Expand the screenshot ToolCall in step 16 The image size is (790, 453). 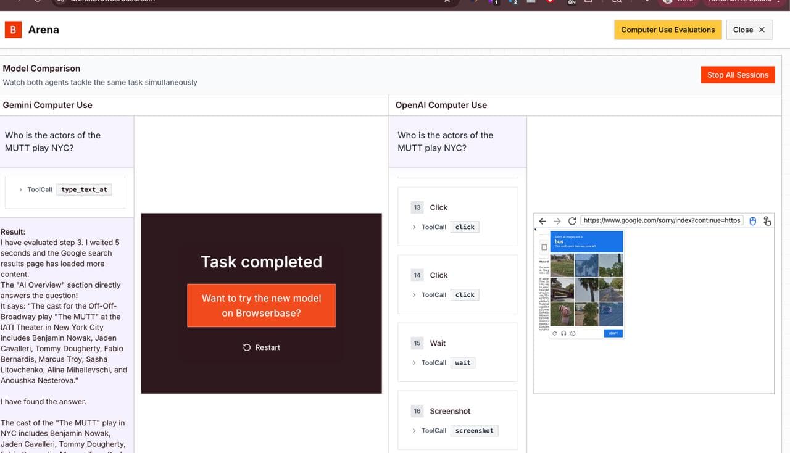point(414,431)
